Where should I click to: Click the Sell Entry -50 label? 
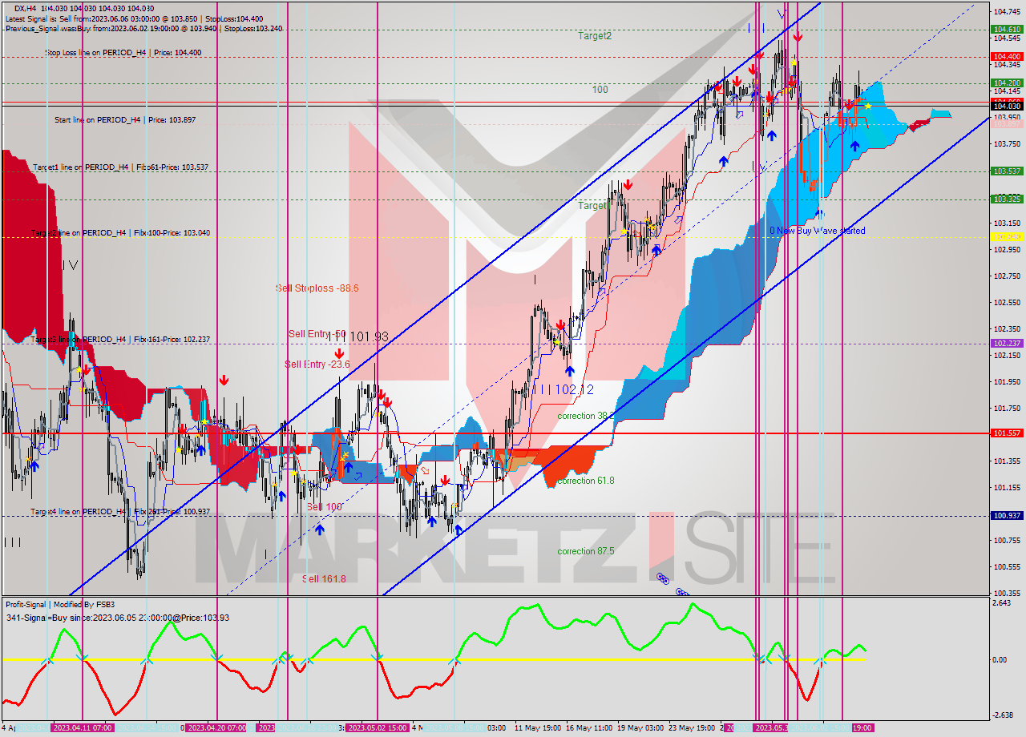coord(317,334)
